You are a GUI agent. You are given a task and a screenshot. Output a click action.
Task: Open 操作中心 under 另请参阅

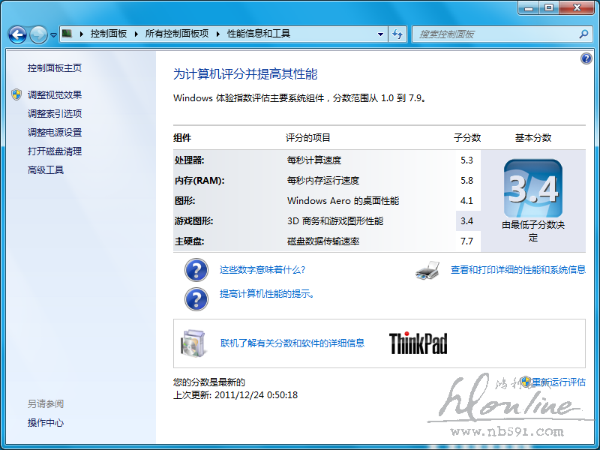(46, 423)
